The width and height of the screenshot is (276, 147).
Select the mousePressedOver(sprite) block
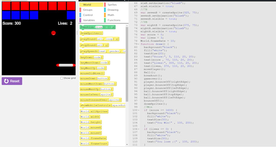tap(101, 100)
